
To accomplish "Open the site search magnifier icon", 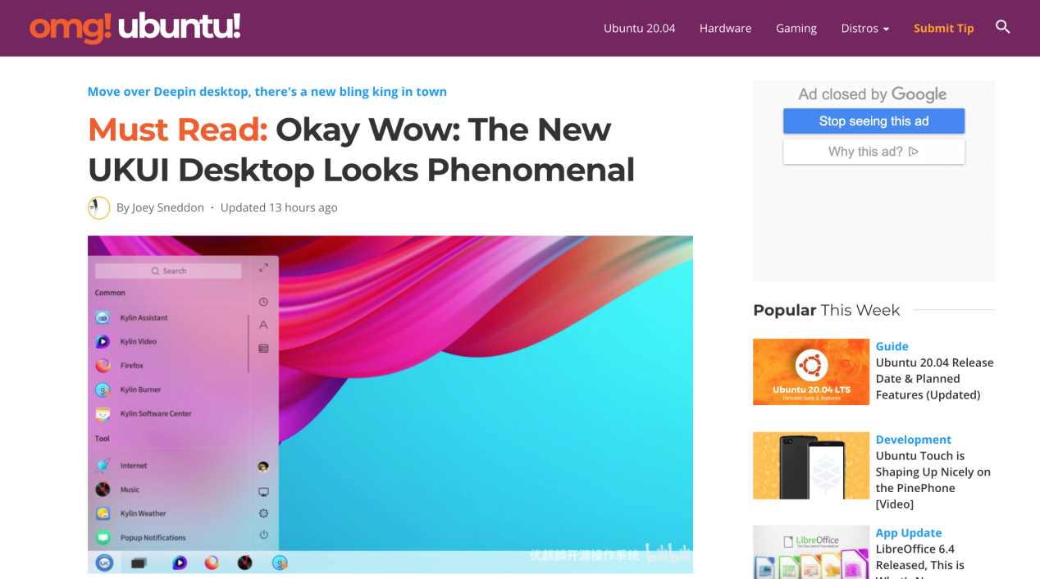I will 1002,27.
